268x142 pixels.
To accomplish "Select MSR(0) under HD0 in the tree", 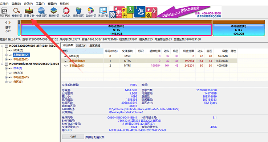I will (18, 50).
